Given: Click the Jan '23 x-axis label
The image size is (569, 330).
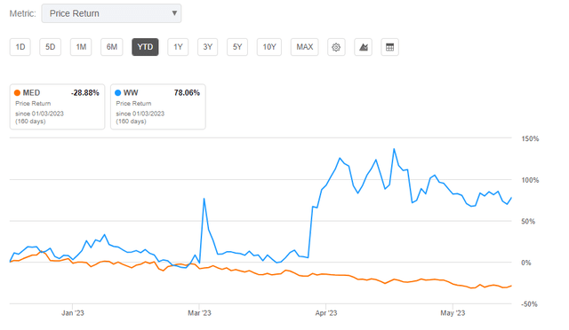Looking at the screenshot, I should tap(73, 313).
